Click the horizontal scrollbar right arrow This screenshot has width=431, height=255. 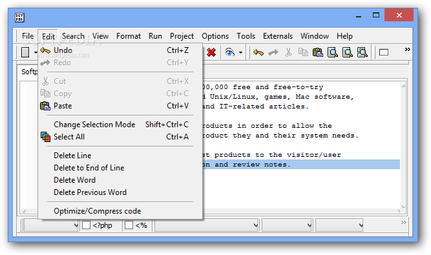[x=399, y=211]
